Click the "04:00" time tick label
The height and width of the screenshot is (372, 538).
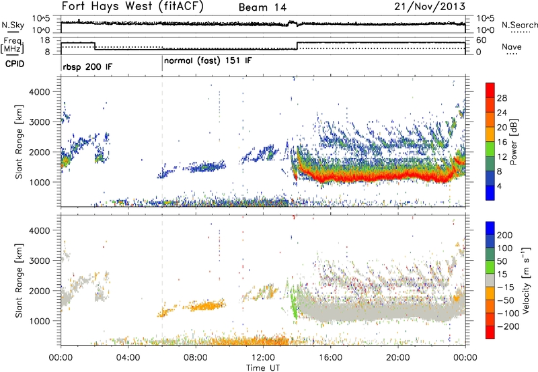click(x=128, y=358)
